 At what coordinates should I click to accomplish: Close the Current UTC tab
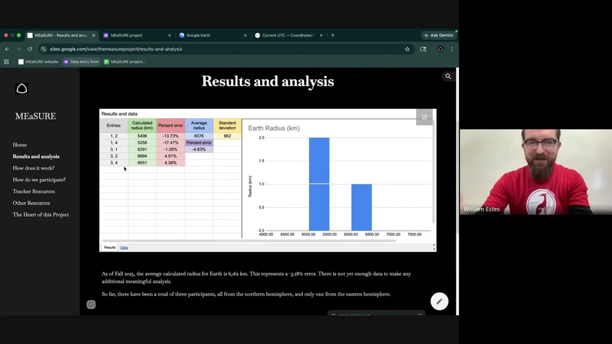[x=321, y=35]
